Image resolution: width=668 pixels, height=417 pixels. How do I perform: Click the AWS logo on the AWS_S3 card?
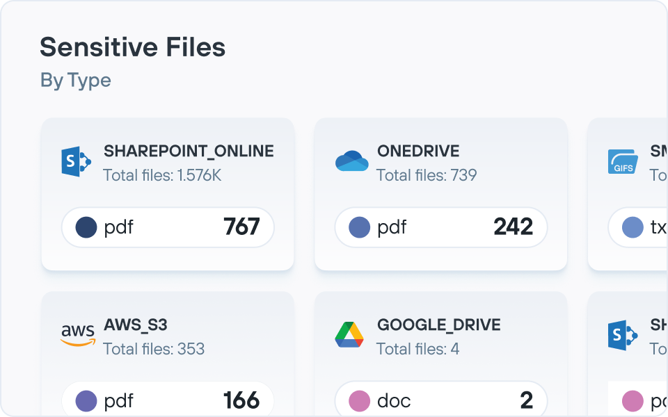[77, 334]
